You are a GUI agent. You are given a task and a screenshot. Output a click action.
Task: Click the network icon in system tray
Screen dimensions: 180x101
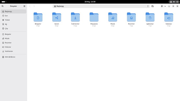coord(171,2)
